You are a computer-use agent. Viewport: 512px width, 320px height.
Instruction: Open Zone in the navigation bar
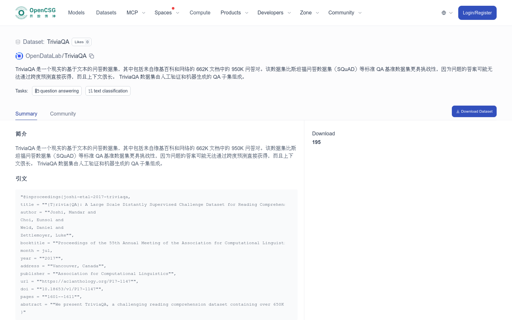point(306,13)
